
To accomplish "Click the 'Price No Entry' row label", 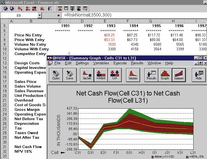I will point(28,35).
